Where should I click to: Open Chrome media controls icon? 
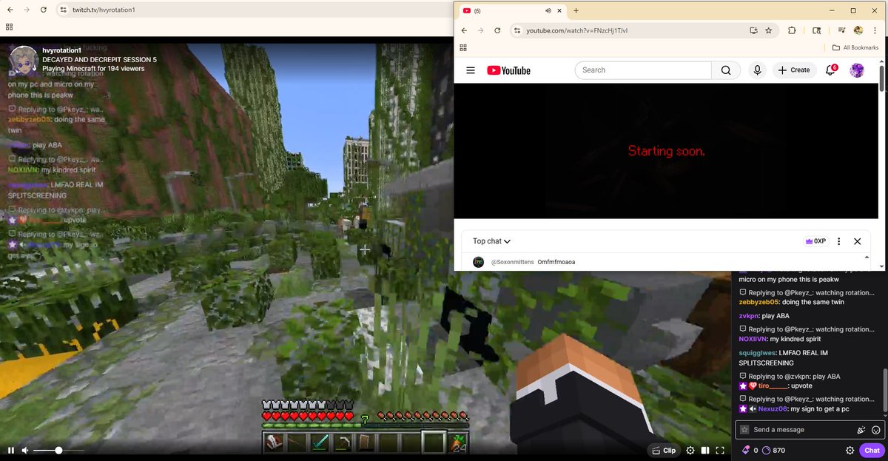click(842, 30)
